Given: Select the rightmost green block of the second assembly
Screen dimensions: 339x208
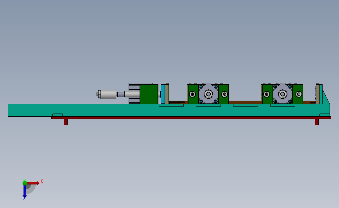Looking at the screenshot, I should click(298, 94).
